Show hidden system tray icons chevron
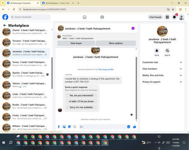Screen dimensions: 189x150 coord(155,142)
